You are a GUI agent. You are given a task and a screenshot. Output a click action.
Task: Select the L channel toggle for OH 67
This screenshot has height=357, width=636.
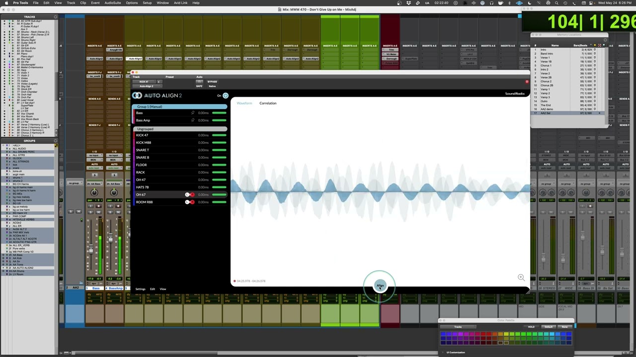coord(187,195)
